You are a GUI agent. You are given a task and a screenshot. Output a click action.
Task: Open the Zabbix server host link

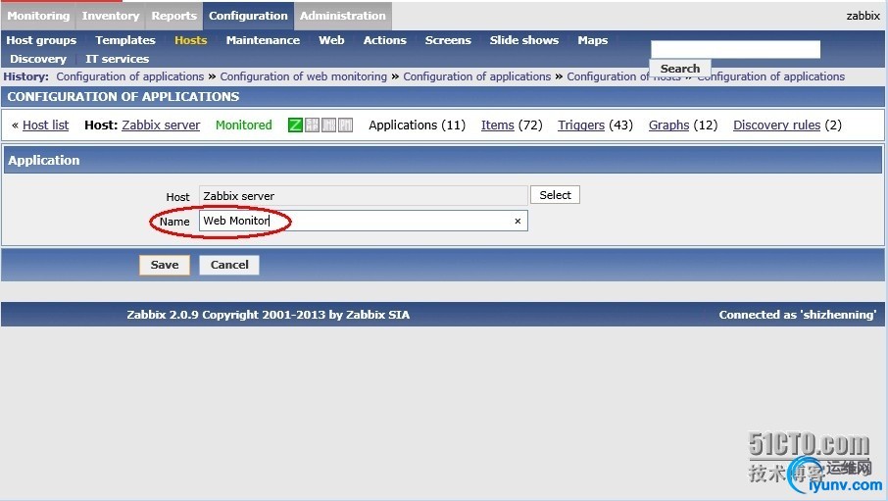(x=161, y=125)
